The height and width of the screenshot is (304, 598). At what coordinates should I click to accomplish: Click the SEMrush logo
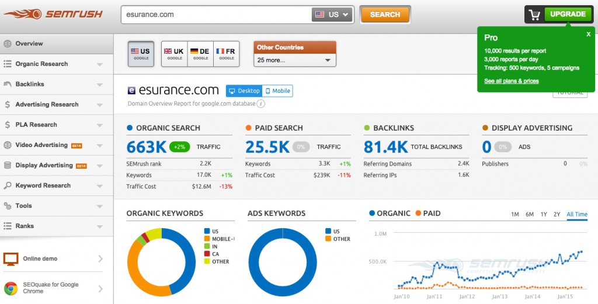click(53, 14)
